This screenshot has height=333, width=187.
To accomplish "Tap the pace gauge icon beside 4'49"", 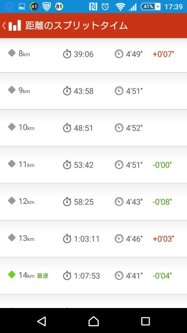I will pyautogui.click(x=119, y=54).
